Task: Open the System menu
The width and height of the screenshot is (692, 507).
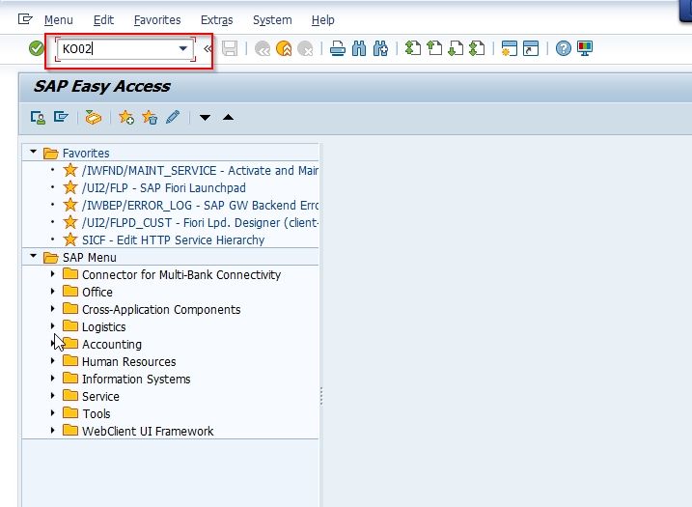Action: [x=272, y=20]
